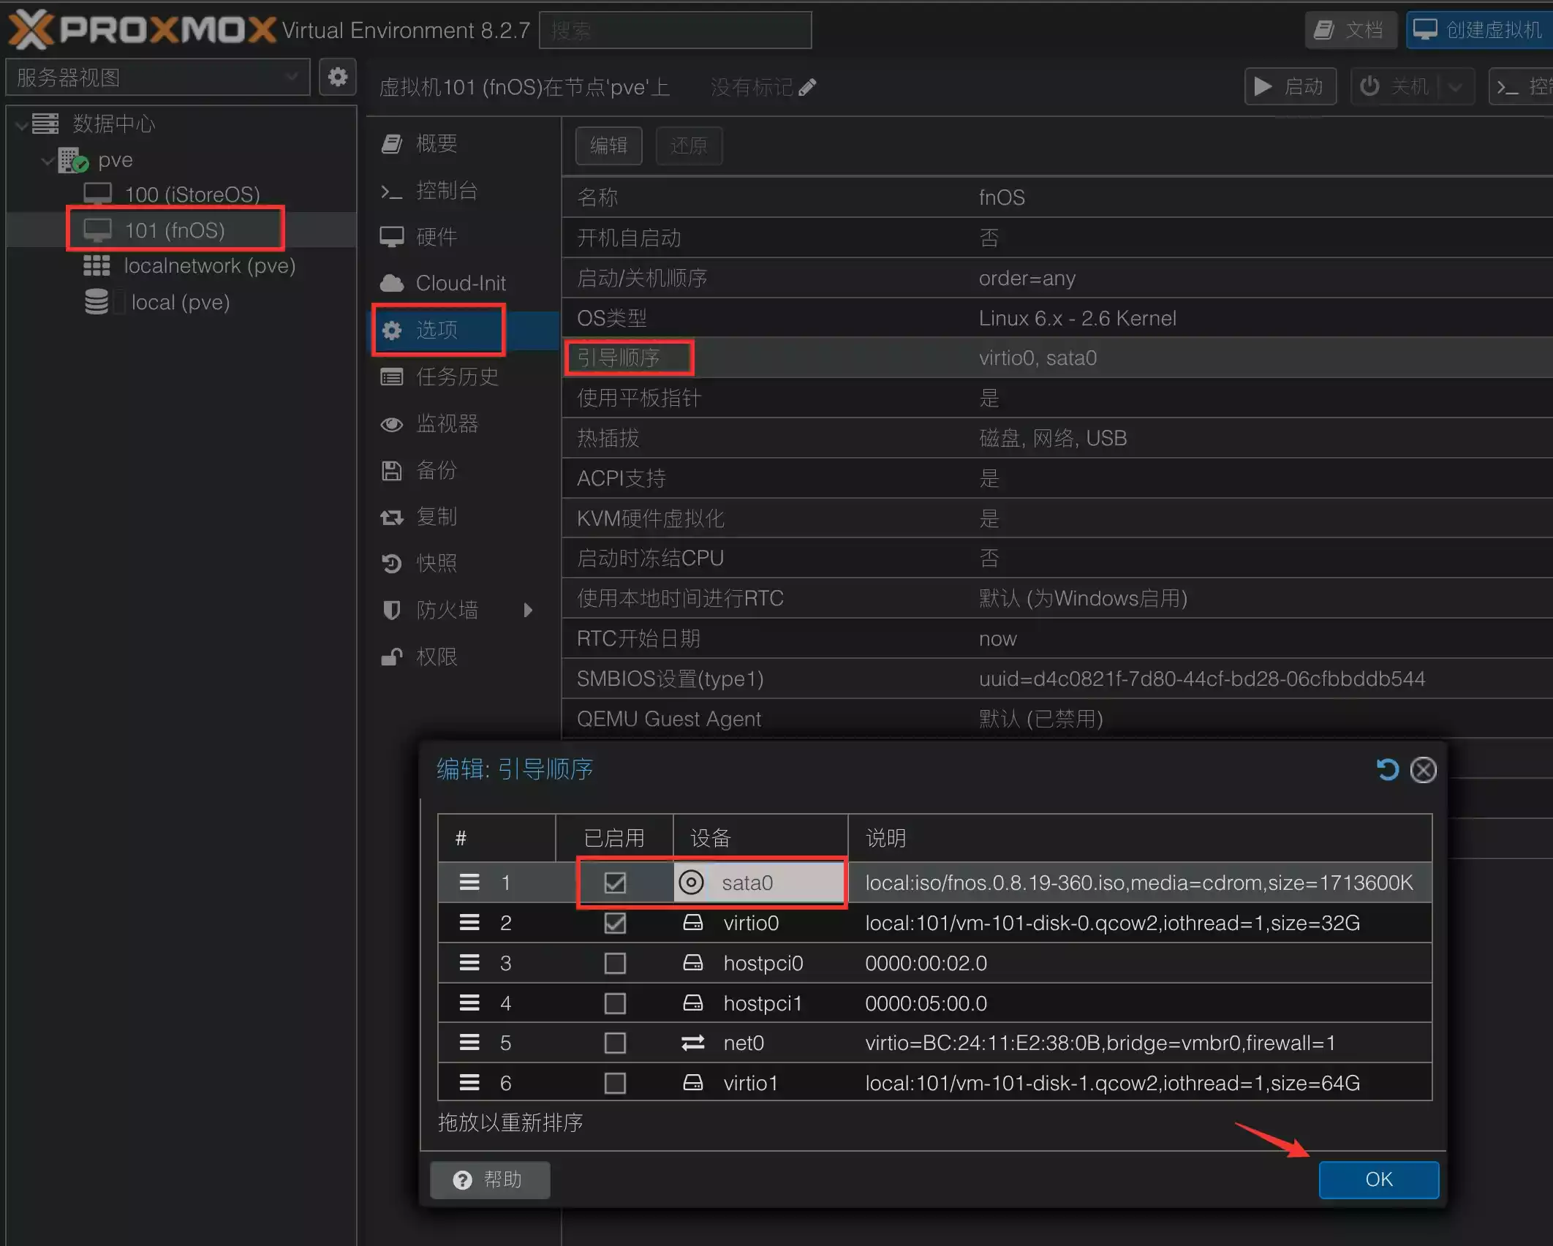The image size is (1553, 1246).
Task: Click the 帮助 help button
Action: 489,1179
